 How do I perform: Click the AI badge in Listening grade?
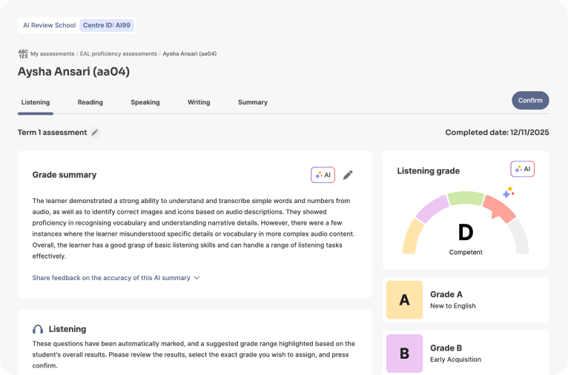(522, 169)
